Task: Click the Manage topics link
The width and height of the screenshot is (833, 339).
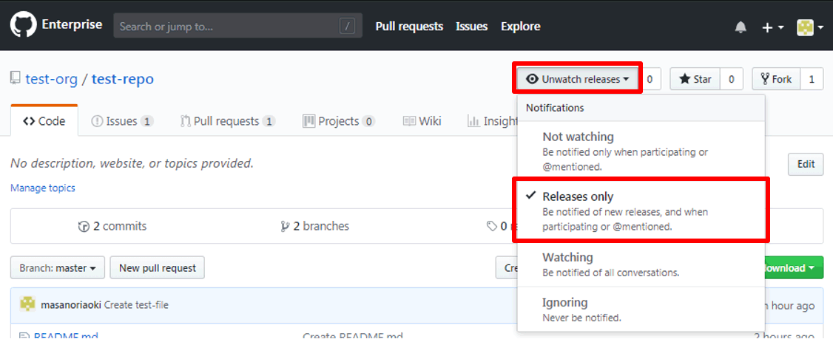Action: (43, 188)
